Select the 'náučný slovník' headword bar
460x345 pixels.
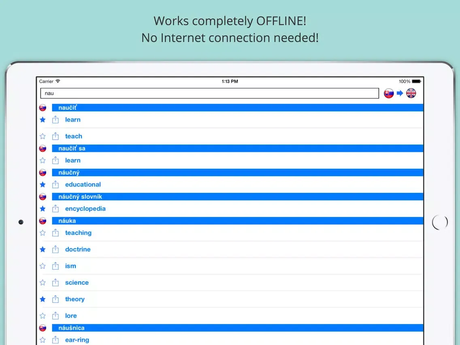(x=238, y=196)
